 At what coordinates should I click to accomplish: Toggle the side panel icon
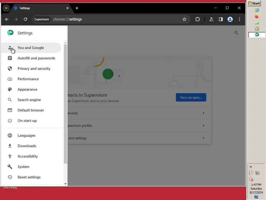point(221,19)
